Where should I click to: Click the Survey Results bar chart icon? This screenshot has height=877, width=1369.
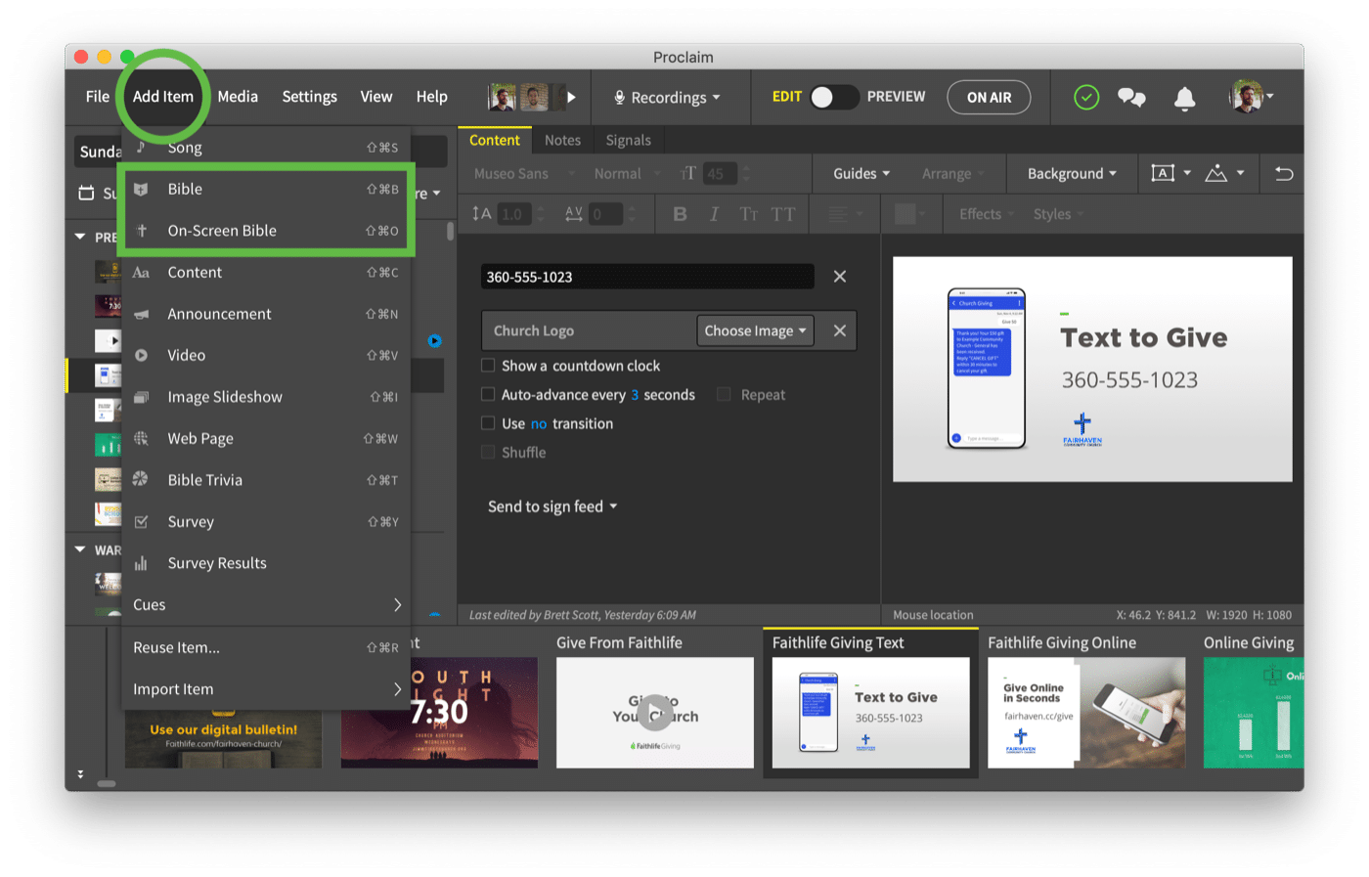[x=141, y=563]
